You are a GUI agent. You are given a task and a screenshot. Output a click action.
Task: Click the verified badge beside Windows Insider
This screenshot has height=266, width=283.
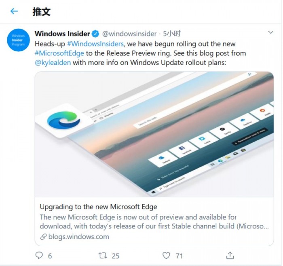click(x=96, y=34)
